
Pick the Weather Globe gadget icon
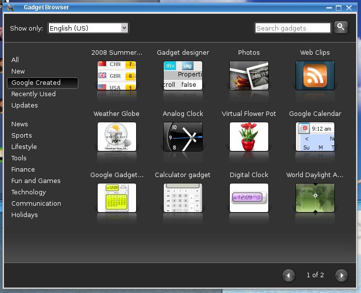[116, 137]
